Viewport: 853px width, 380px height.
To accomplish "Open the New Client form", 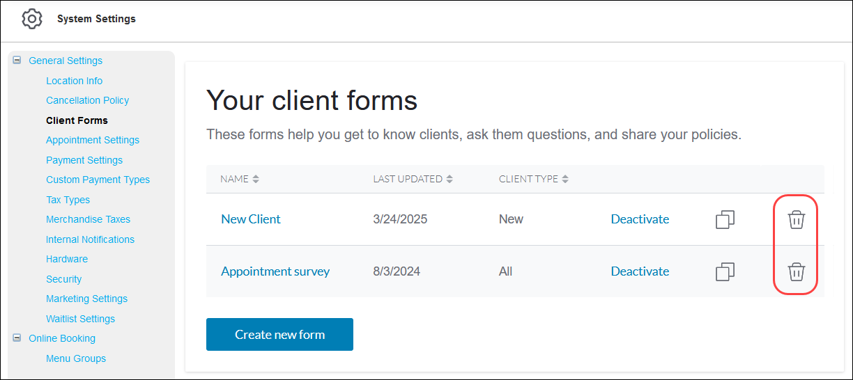I will pos(251,219).
